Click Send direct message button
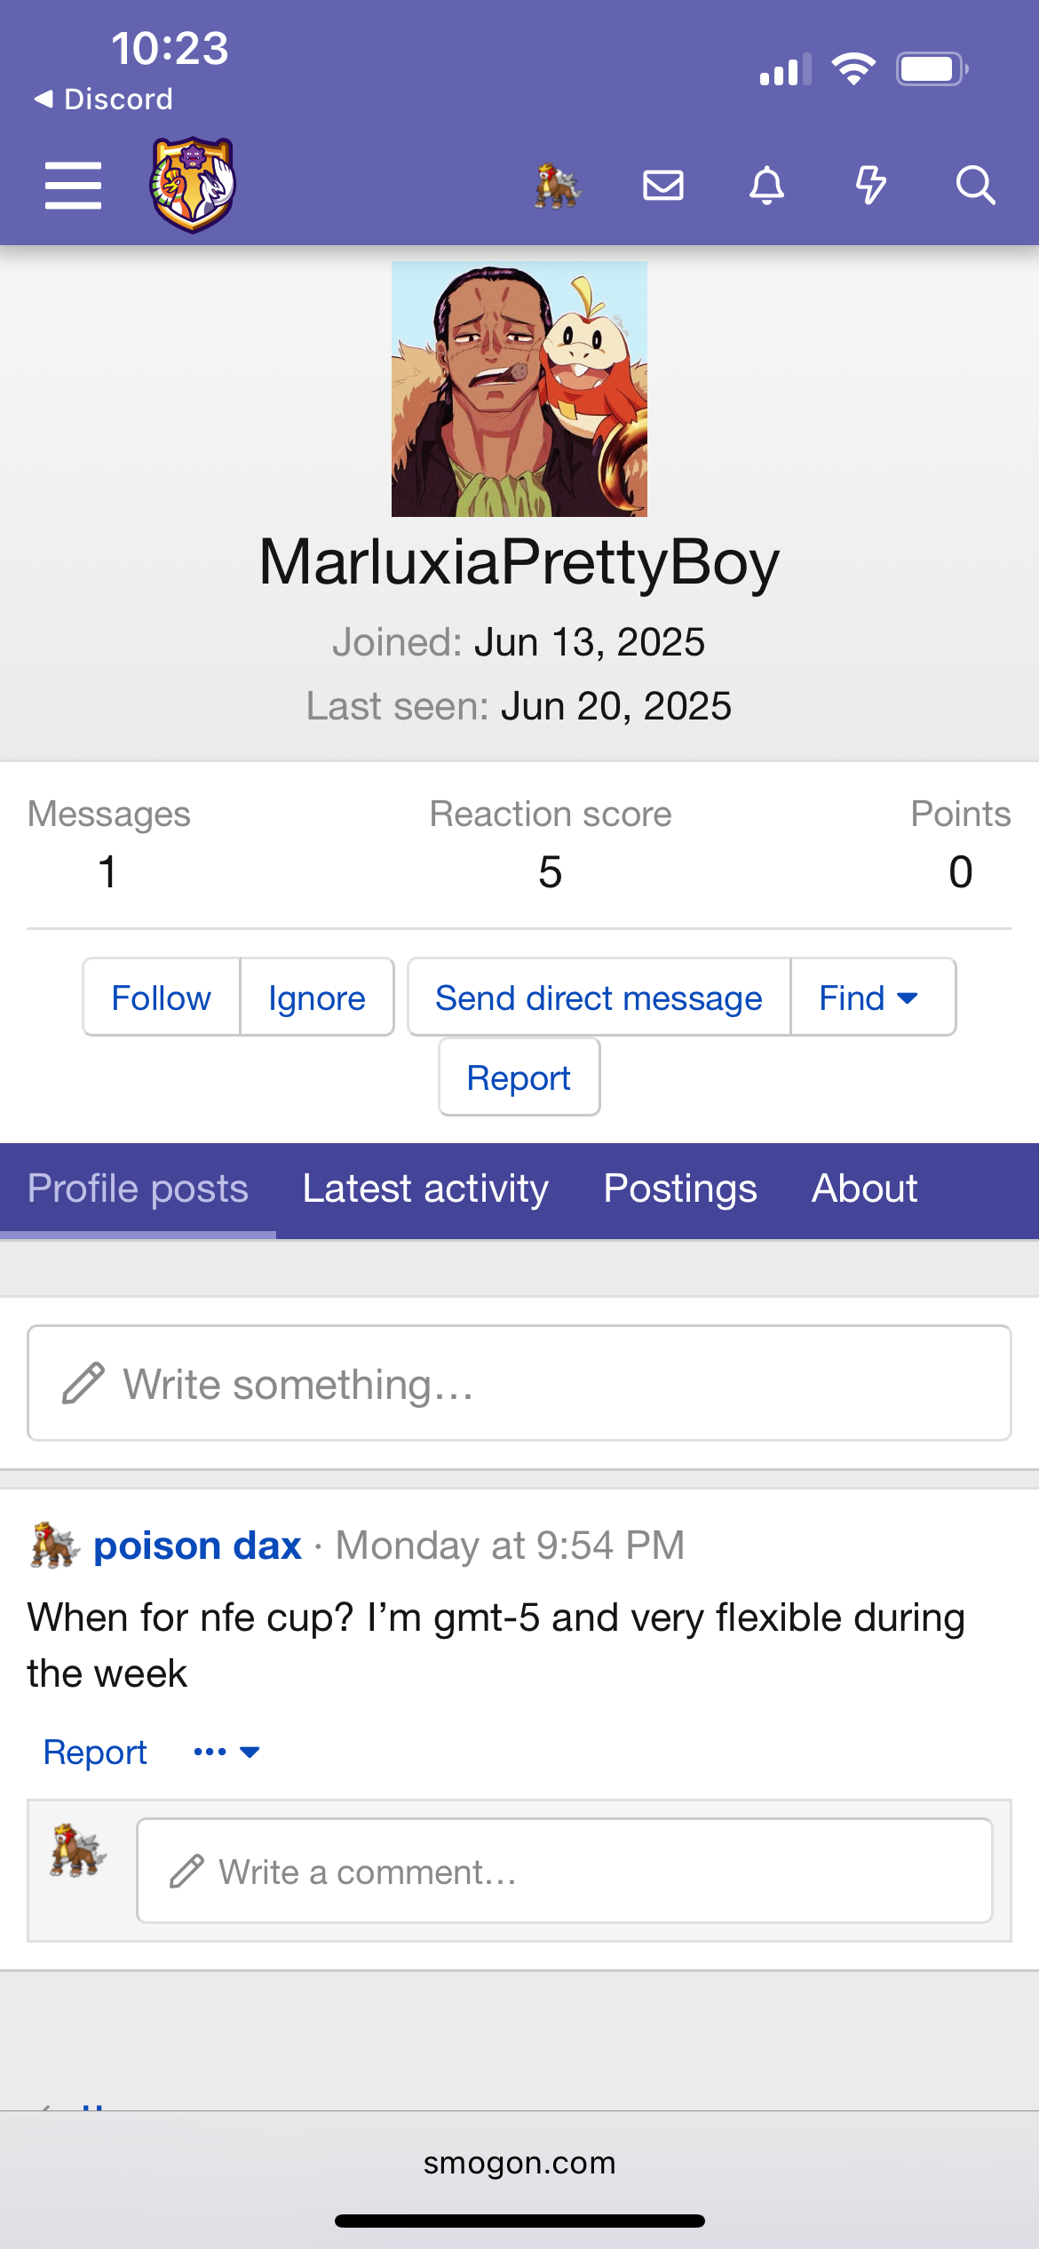1039x2249 pixels. [599, 997]
